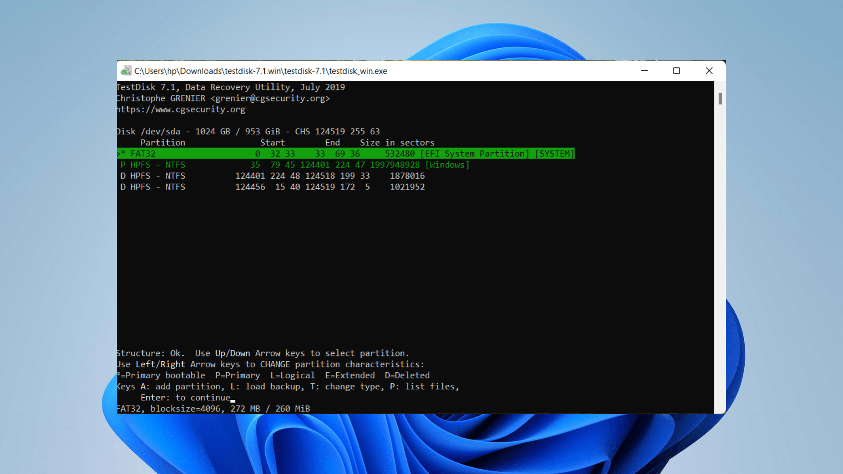Click the TestDisk app icon in title bar

(126, 71)
